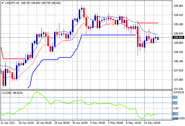Click the 10 May 00:00 time label
This screenshot has width=185, height=126.
[x=152, y=123]
